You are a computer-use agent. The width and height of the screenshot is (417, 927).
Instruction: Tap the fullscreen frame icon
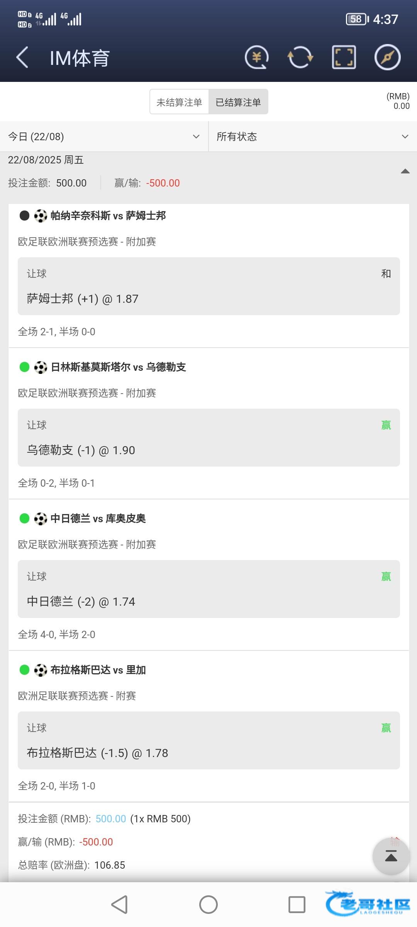click(x=344, y=58)
